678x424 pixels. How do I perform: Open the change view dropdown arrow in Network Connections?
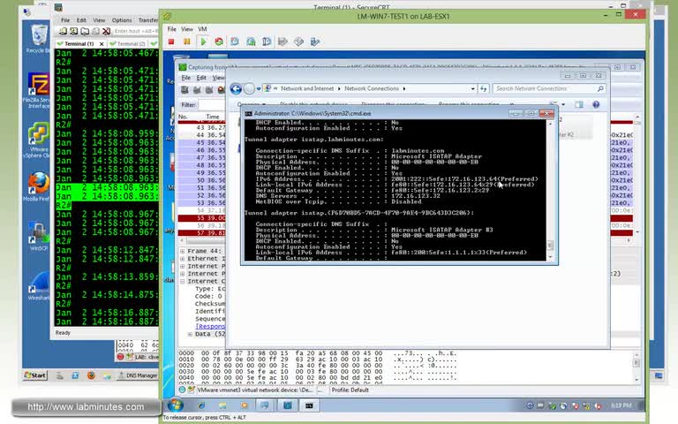pyautogui.click(x=563, y=104)
